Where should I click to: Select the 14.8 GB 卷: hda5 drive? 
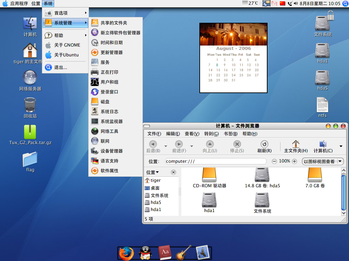(262, 178)
